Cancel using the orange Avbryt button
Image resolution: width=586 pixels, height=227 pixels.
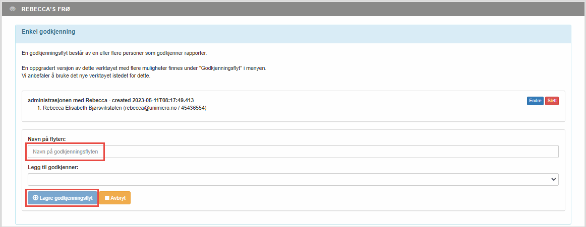pyautogui.click(x=115, y=198)
